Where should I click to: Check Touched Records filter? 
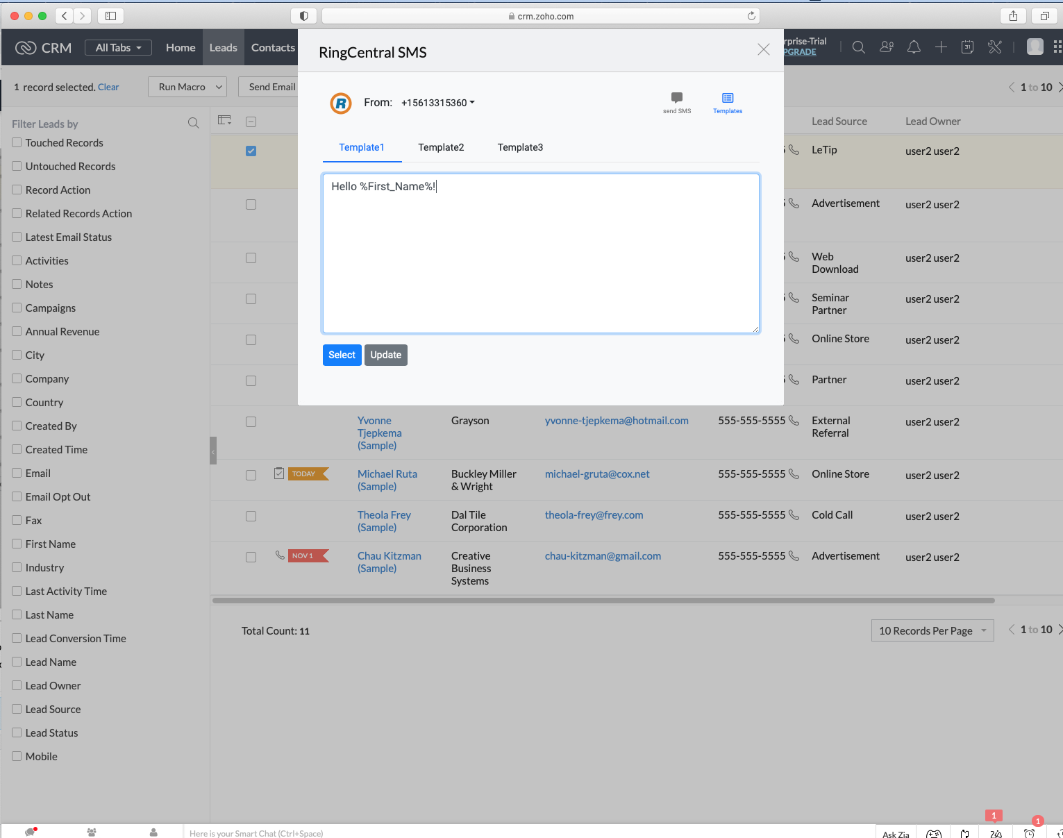[x=17, y=142]
